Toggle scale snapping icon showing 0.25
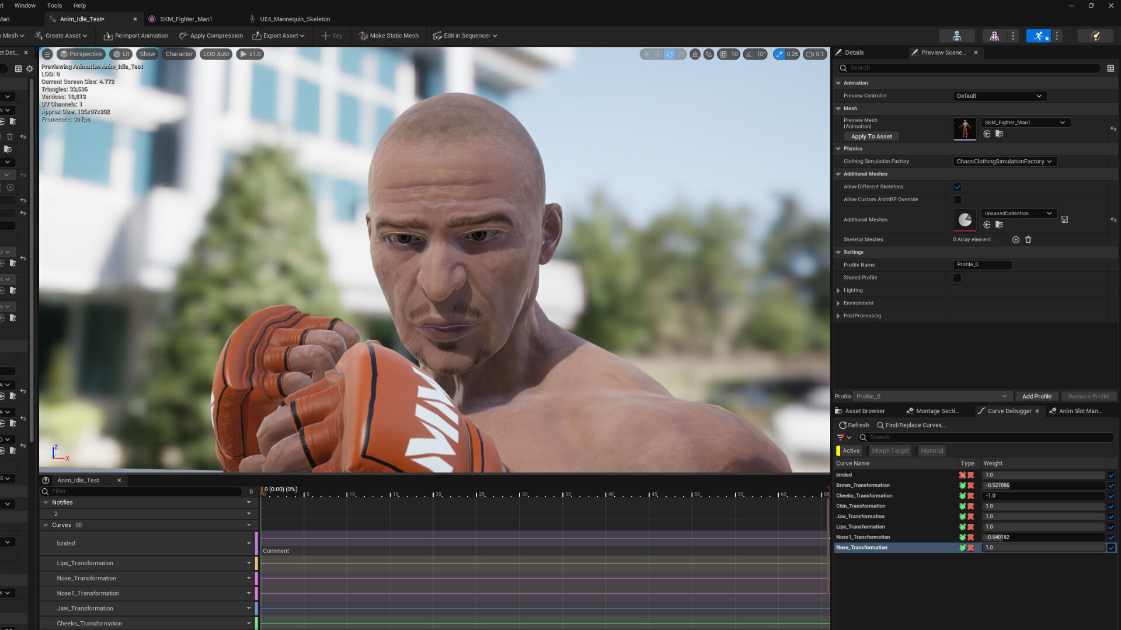Viewport: 1121px width, 630px height. pos(779,54)
